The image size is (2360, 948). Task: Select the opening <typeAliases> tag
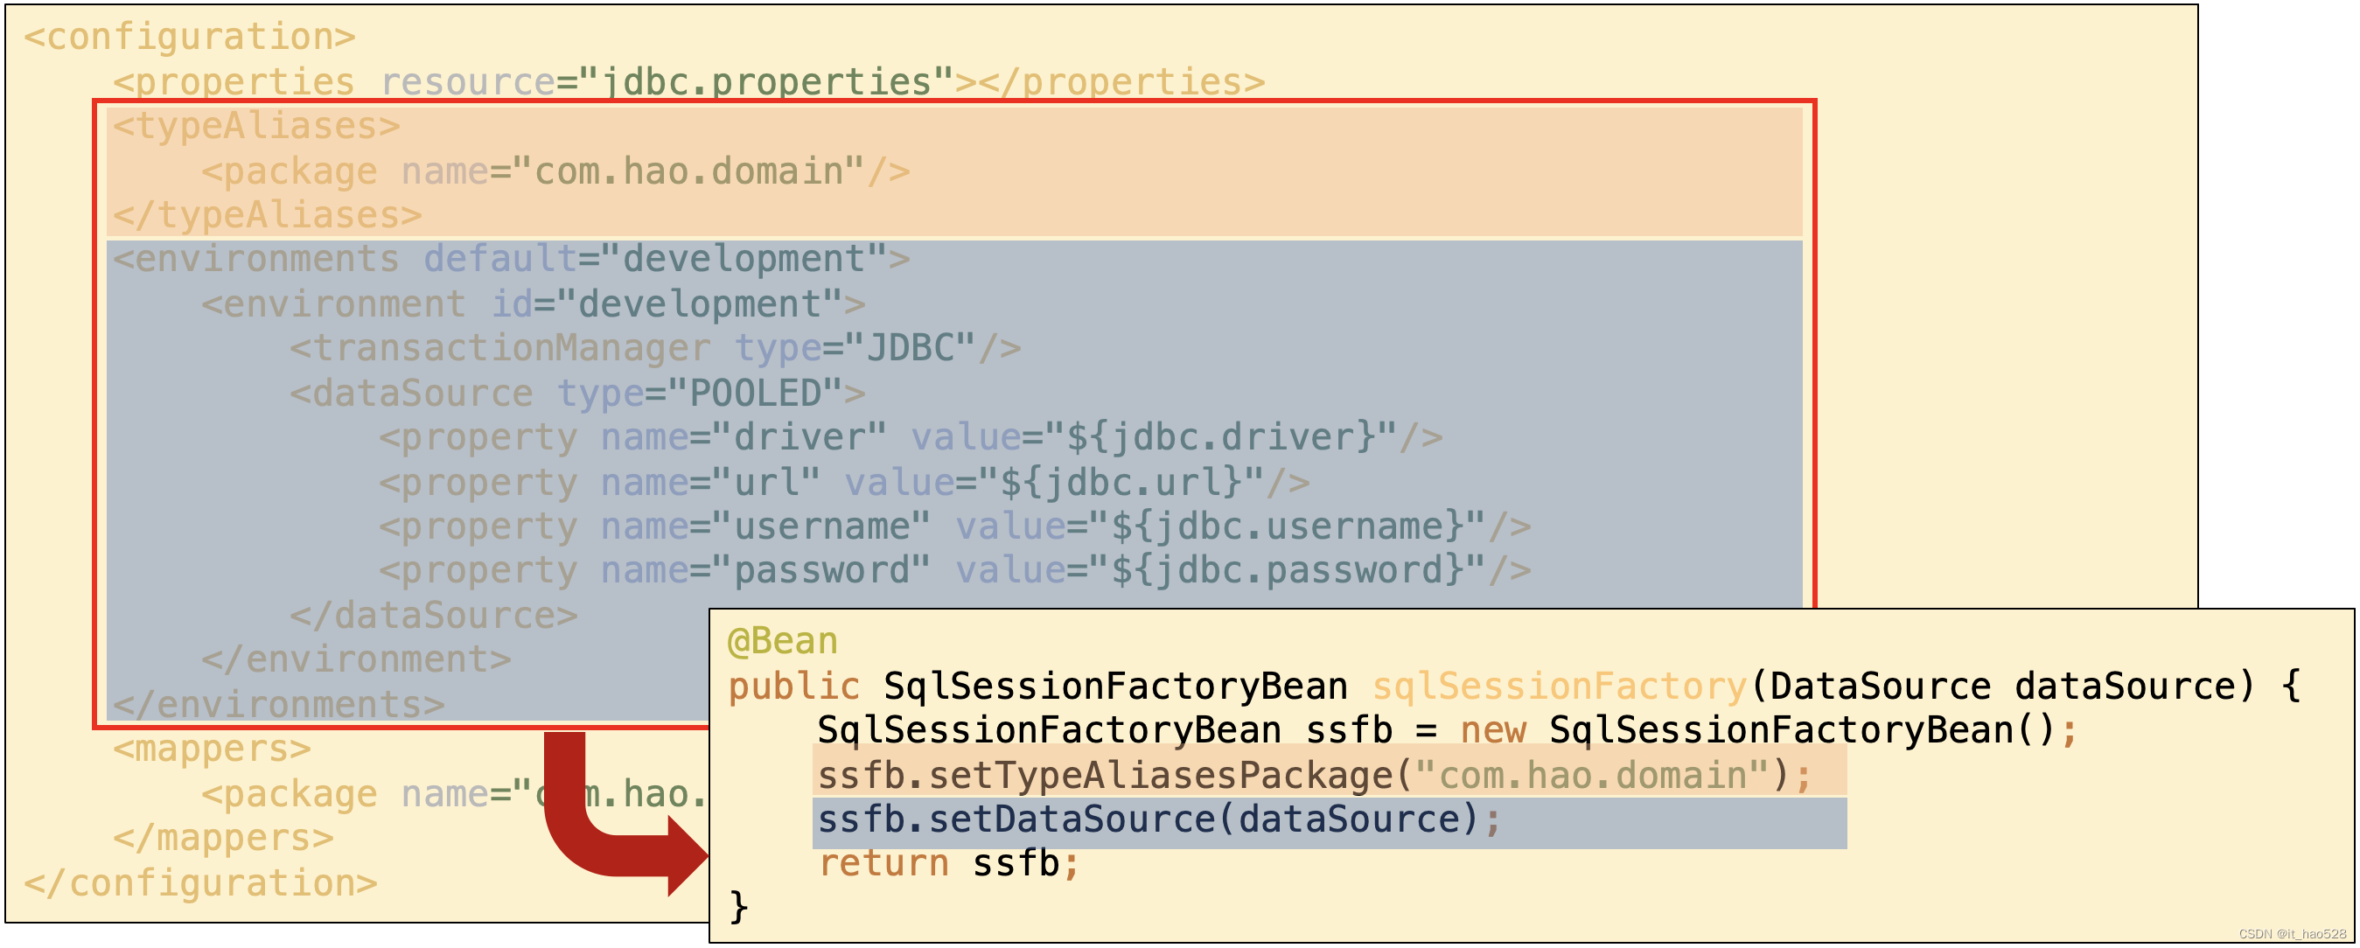[x=256, y=127]
